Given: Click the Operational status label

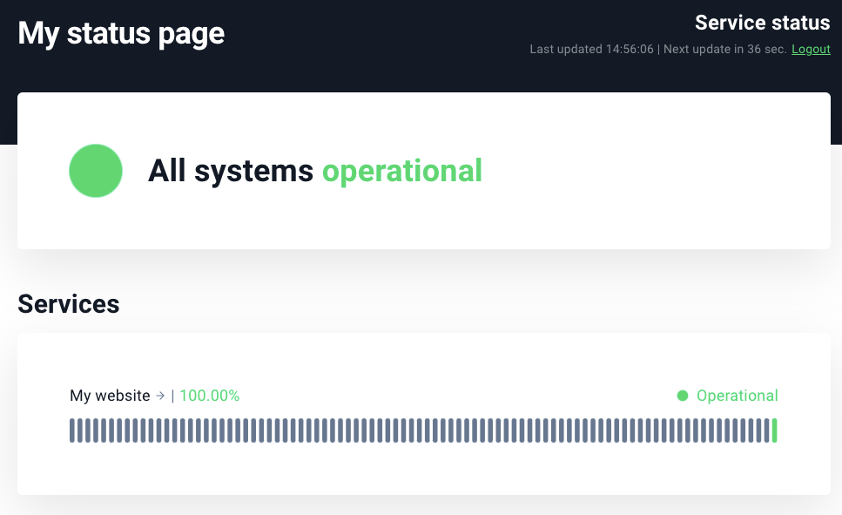Looking at the screenshot, I should pos(737,396).
